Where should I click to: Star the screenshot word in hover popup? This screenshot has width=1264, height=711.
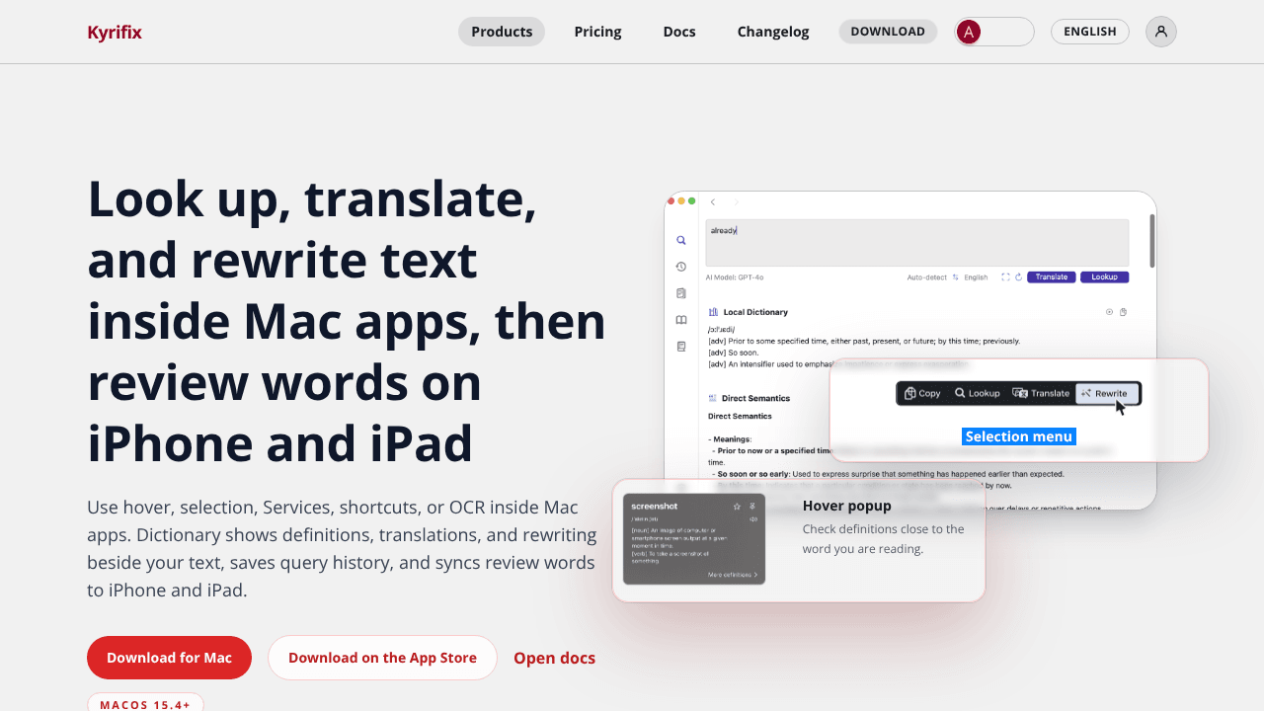pyautogui.click(x=737, y=506)
